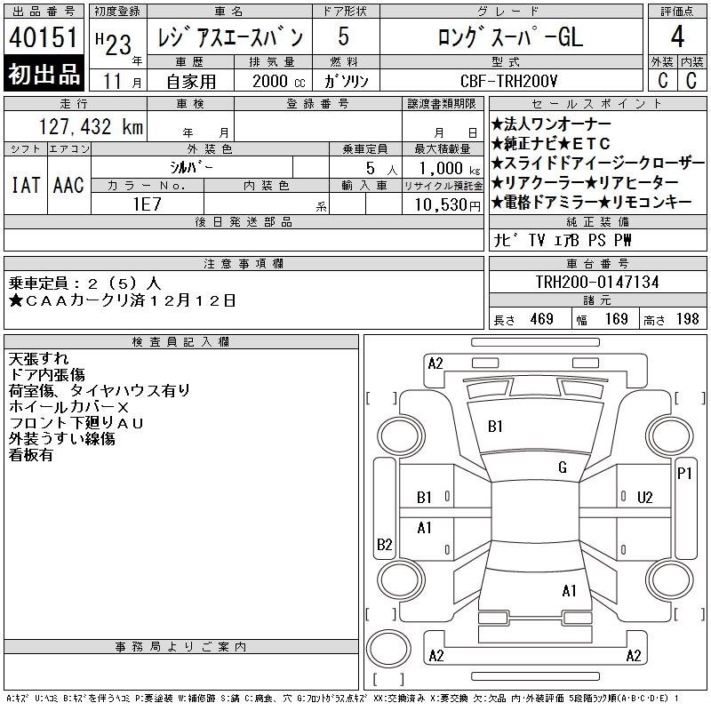Viewport: 711px width, 711px height.
Task: Select the P1 damage mark on the diagram
Action: pos(684,474)
